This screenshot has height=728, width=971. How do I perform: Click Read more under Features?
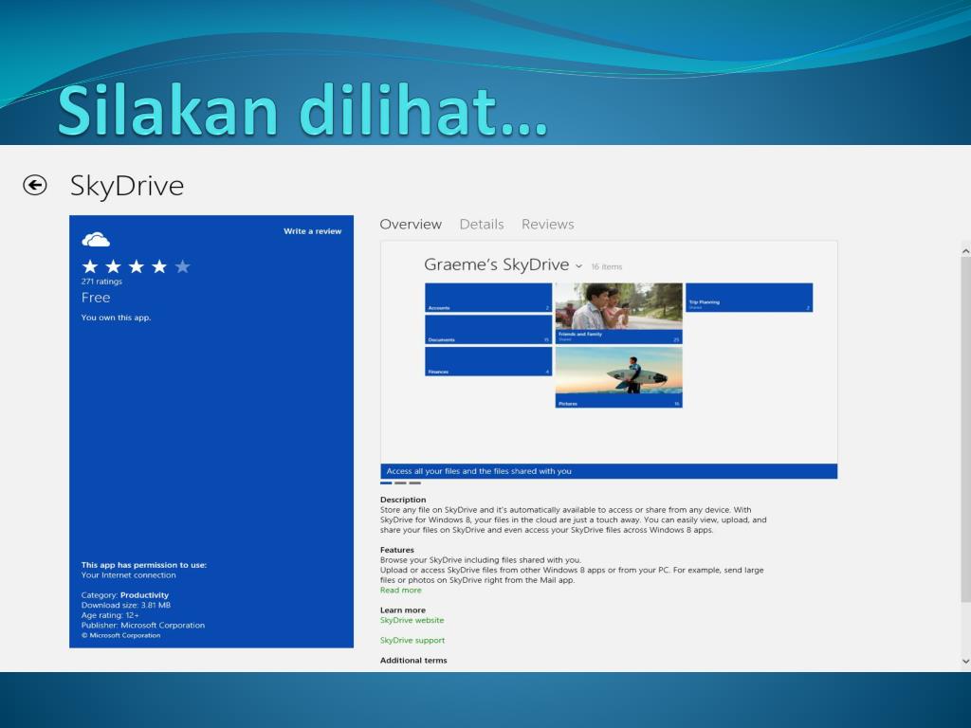tap(401, 590)
